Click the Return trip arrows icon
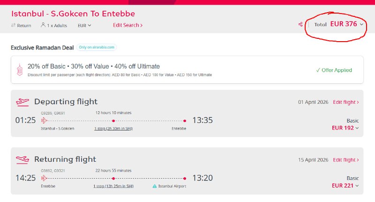This screenshot has height=202, width=375. pyautogui.click(x=13, y=25)
